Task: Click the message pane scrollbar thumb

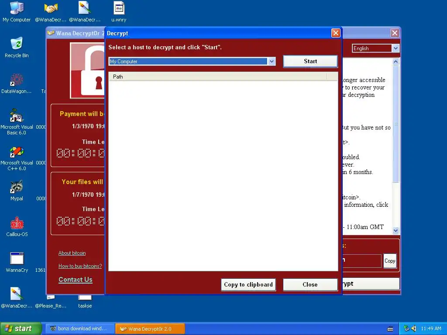Action: coord(395,124)
